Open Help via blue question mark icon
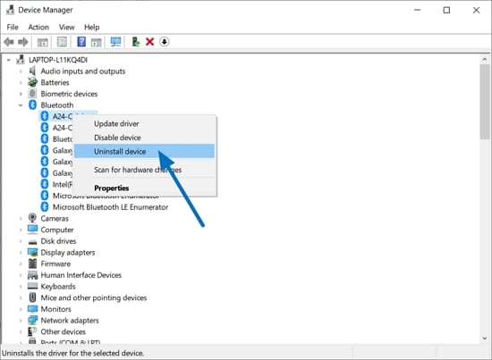 pos(81,42)
